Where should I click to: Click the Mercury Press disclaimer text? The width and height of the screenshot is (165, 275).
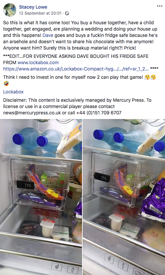pos(77,106)
